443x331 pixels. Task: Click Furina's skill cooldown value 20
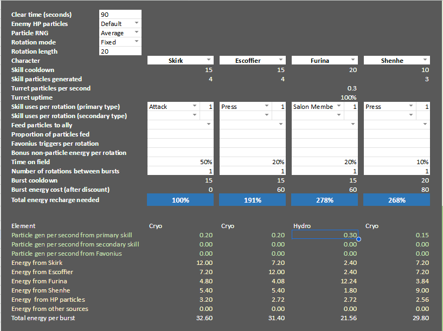[x=352, y=70]
